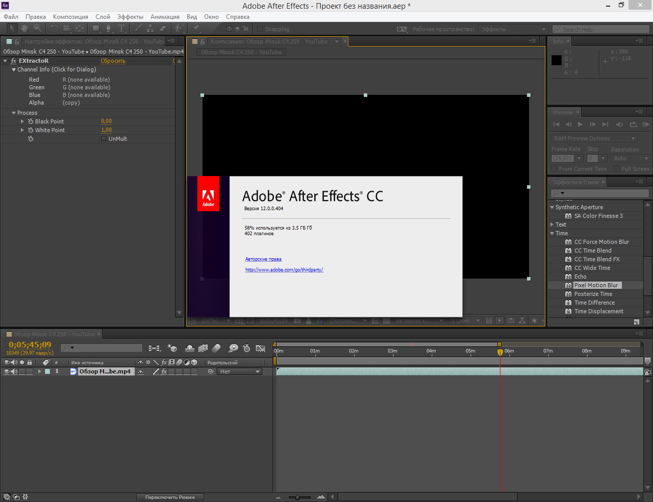
Task: Toggle loop option in Preview panel
Action: point(634,124)
